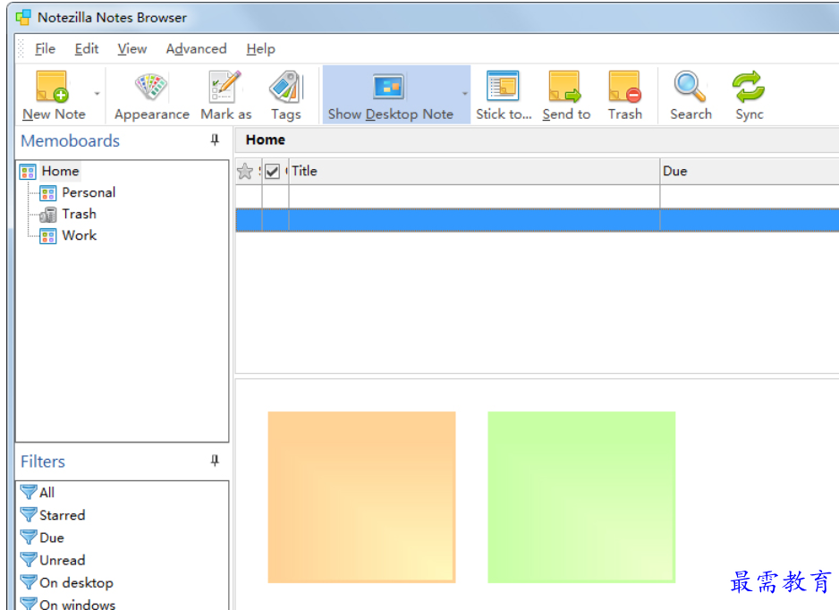The height and width of the screenshot is (610, 839).
Task: Click funnel icon beside Unread
Action: tap(29, 560)
